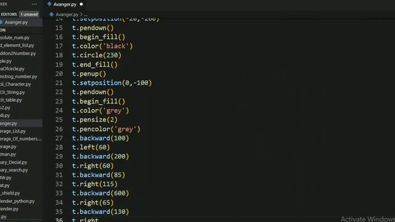Click line number 21 in the gutter
This screenshot has width=395, height=222.
point(59,83)
